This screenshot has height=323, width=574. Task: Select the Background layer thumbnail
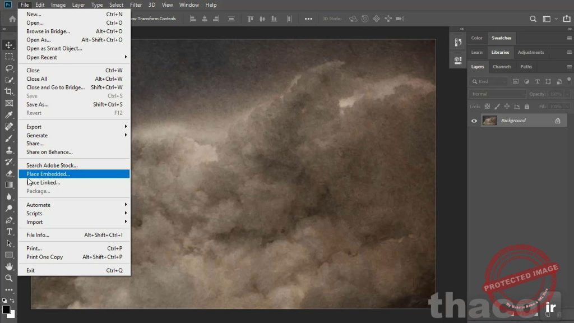coord(489,121)
